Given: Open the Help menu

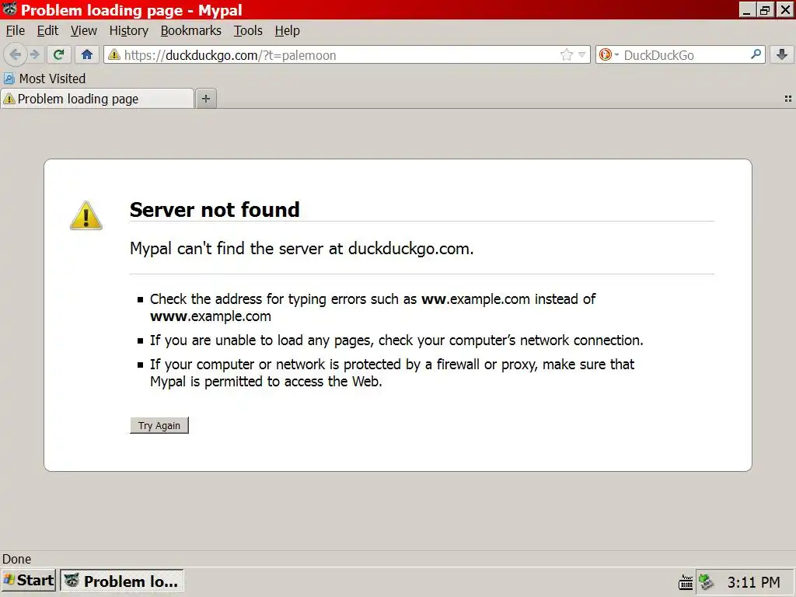Looking at the screenshot, I should (288, 30).
